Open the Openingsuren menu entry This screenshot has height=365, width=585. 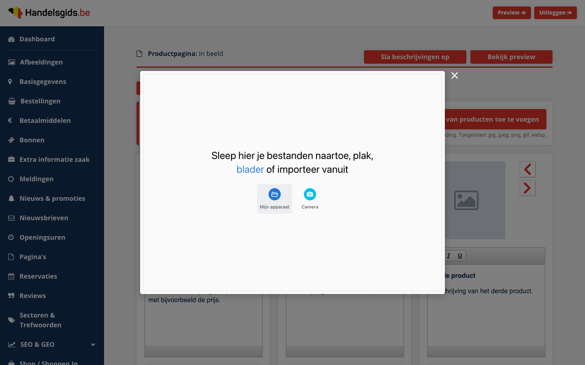point(52,237)
